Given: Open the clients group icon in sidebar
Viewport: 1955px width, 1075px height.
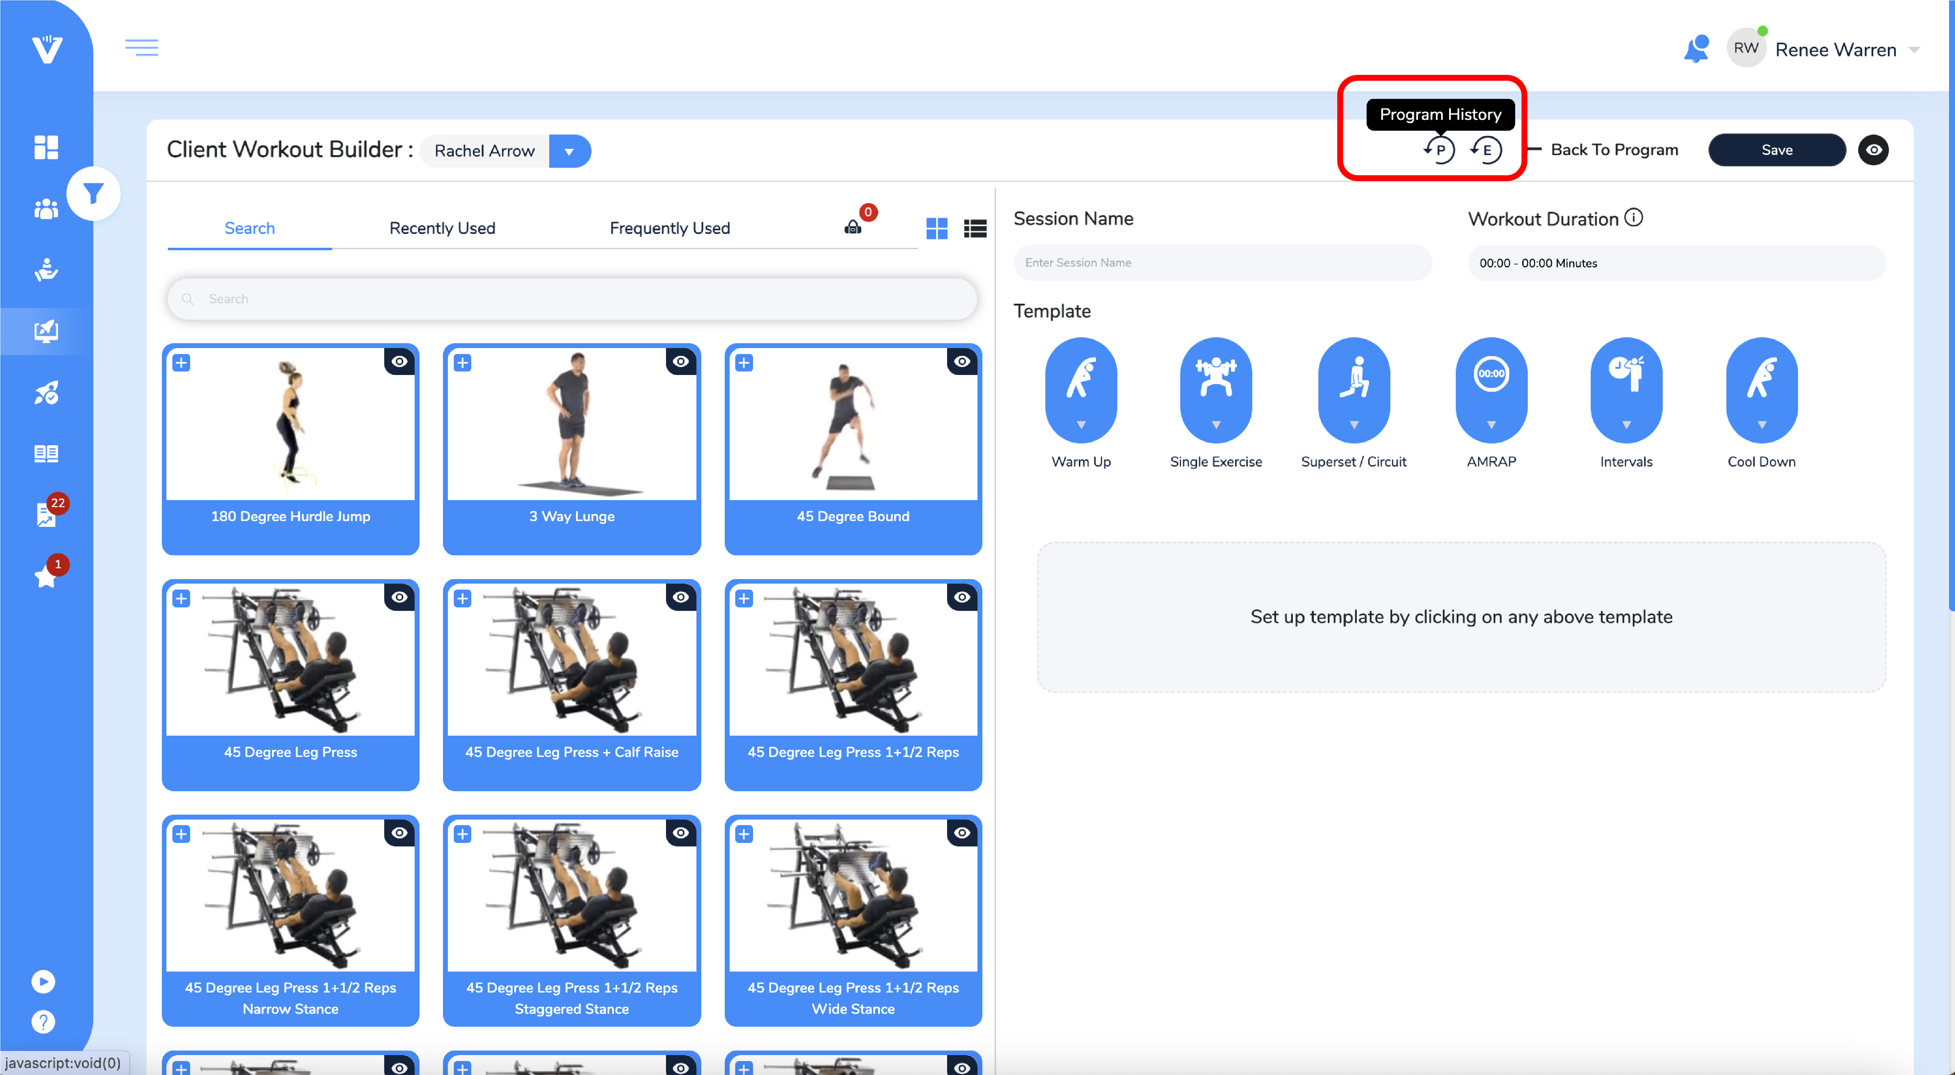Looking at the screenshot, I should click(46, 209).
